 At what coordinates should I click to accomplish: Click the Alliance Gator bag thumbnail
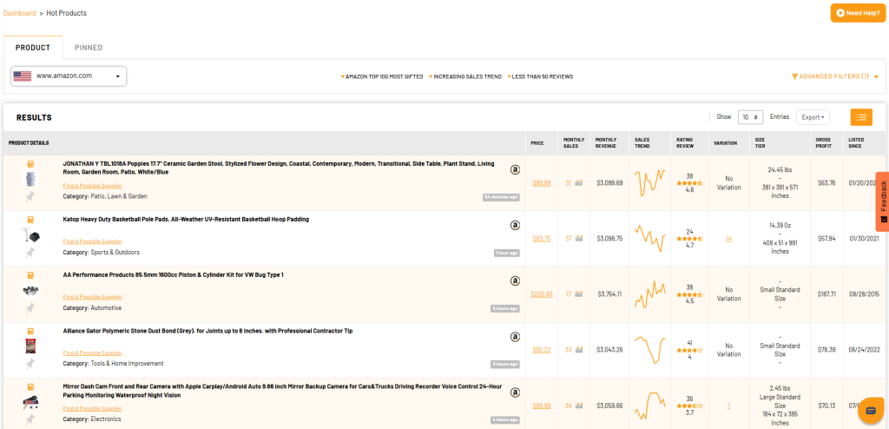[30, 346]
